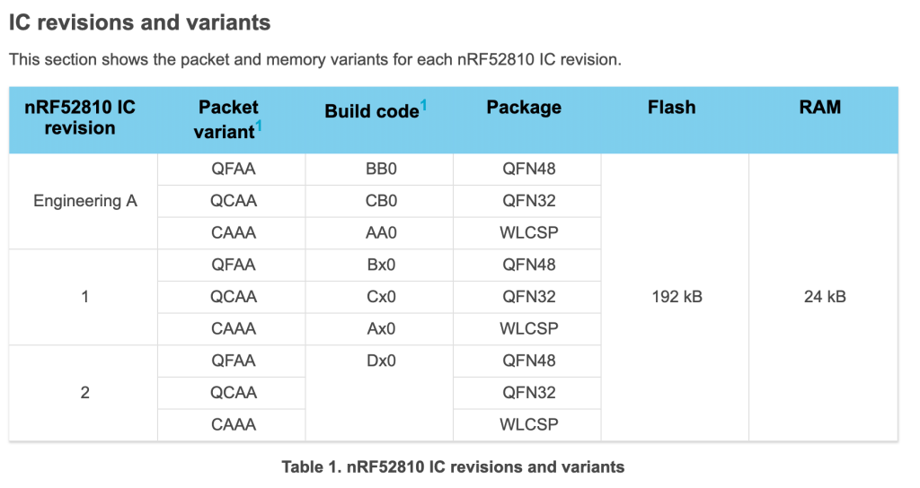920x488 pixels.
Task: Select the nRF52810 IC revision column header
Action: (x=80, y=118)
